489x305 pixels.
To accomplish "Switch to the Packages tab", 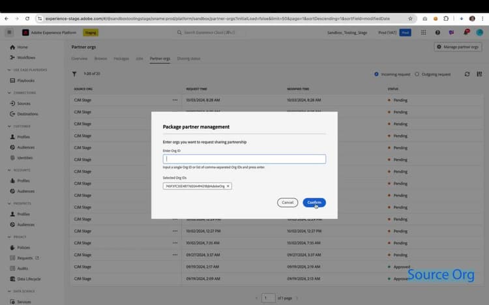I will (121, 59).
